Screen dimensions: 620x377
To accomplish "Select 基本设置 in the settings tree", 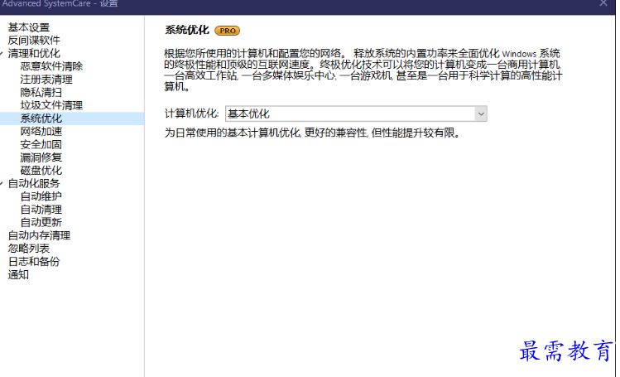I will pos(29,27).
